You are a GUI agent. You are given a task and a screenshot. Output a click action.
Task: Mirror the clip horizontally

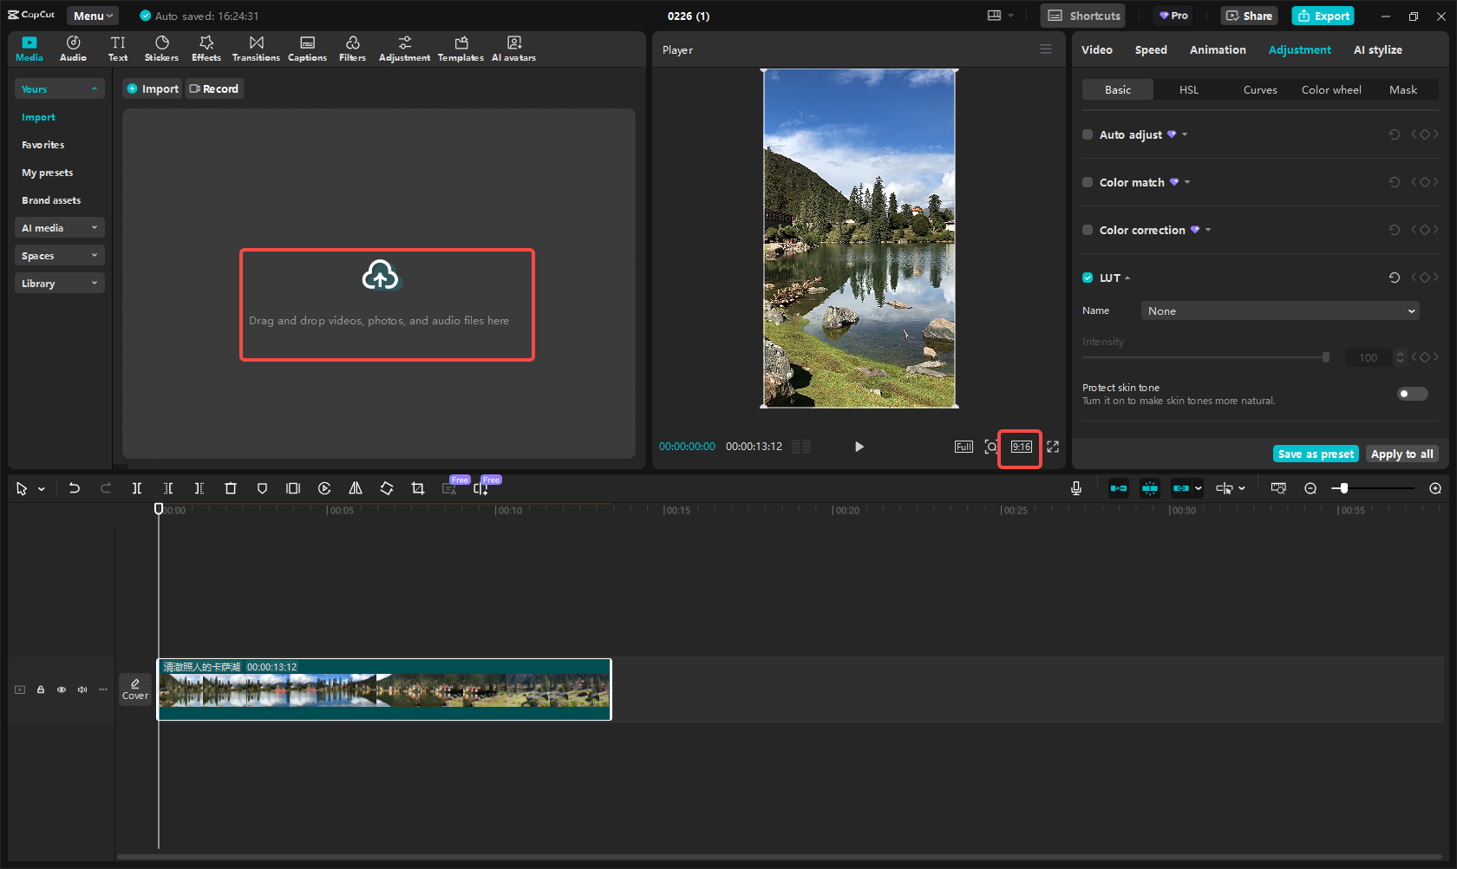tap(355, 487)
